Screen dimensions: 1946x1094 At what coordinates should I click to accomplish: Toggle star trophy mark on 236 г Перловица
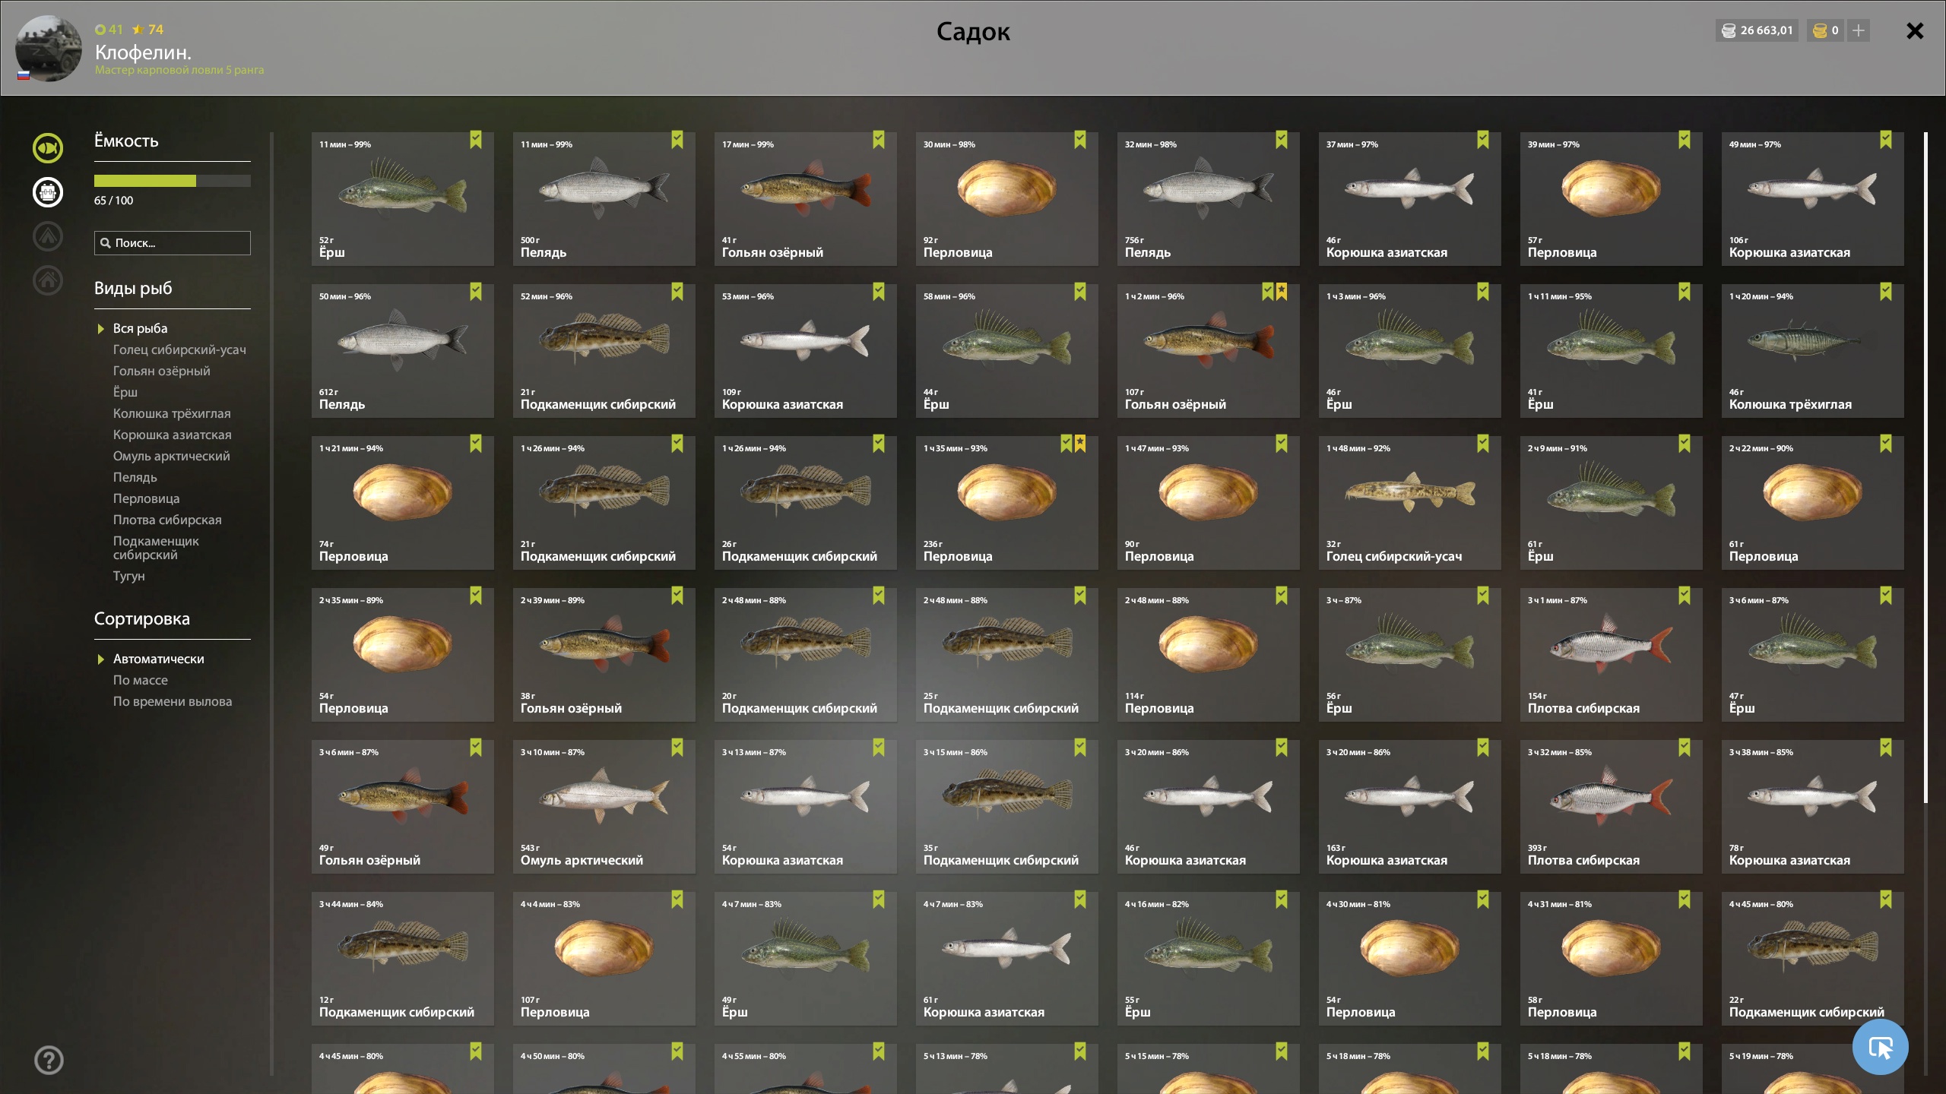click(1080, 444)
